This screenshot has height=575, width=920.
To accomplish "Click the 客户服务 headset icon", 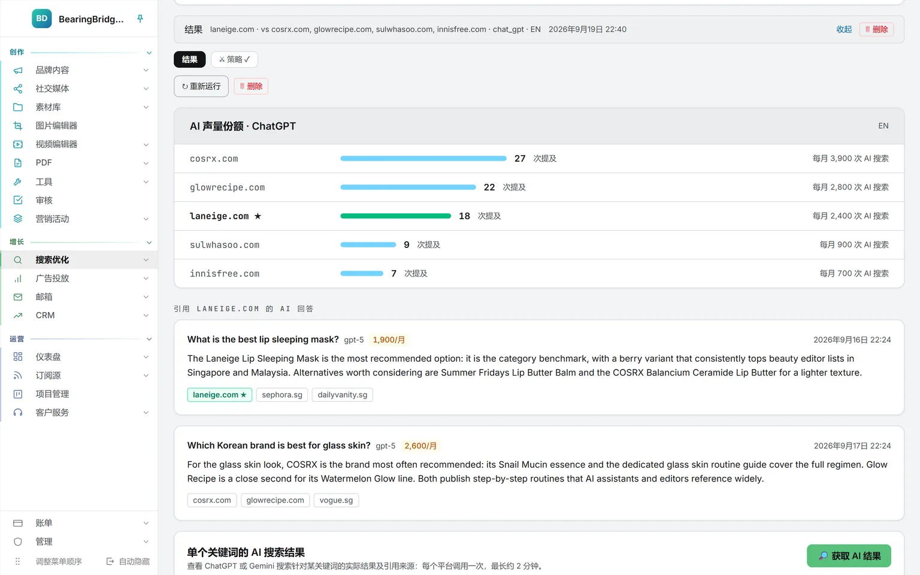I will point(18,413).
